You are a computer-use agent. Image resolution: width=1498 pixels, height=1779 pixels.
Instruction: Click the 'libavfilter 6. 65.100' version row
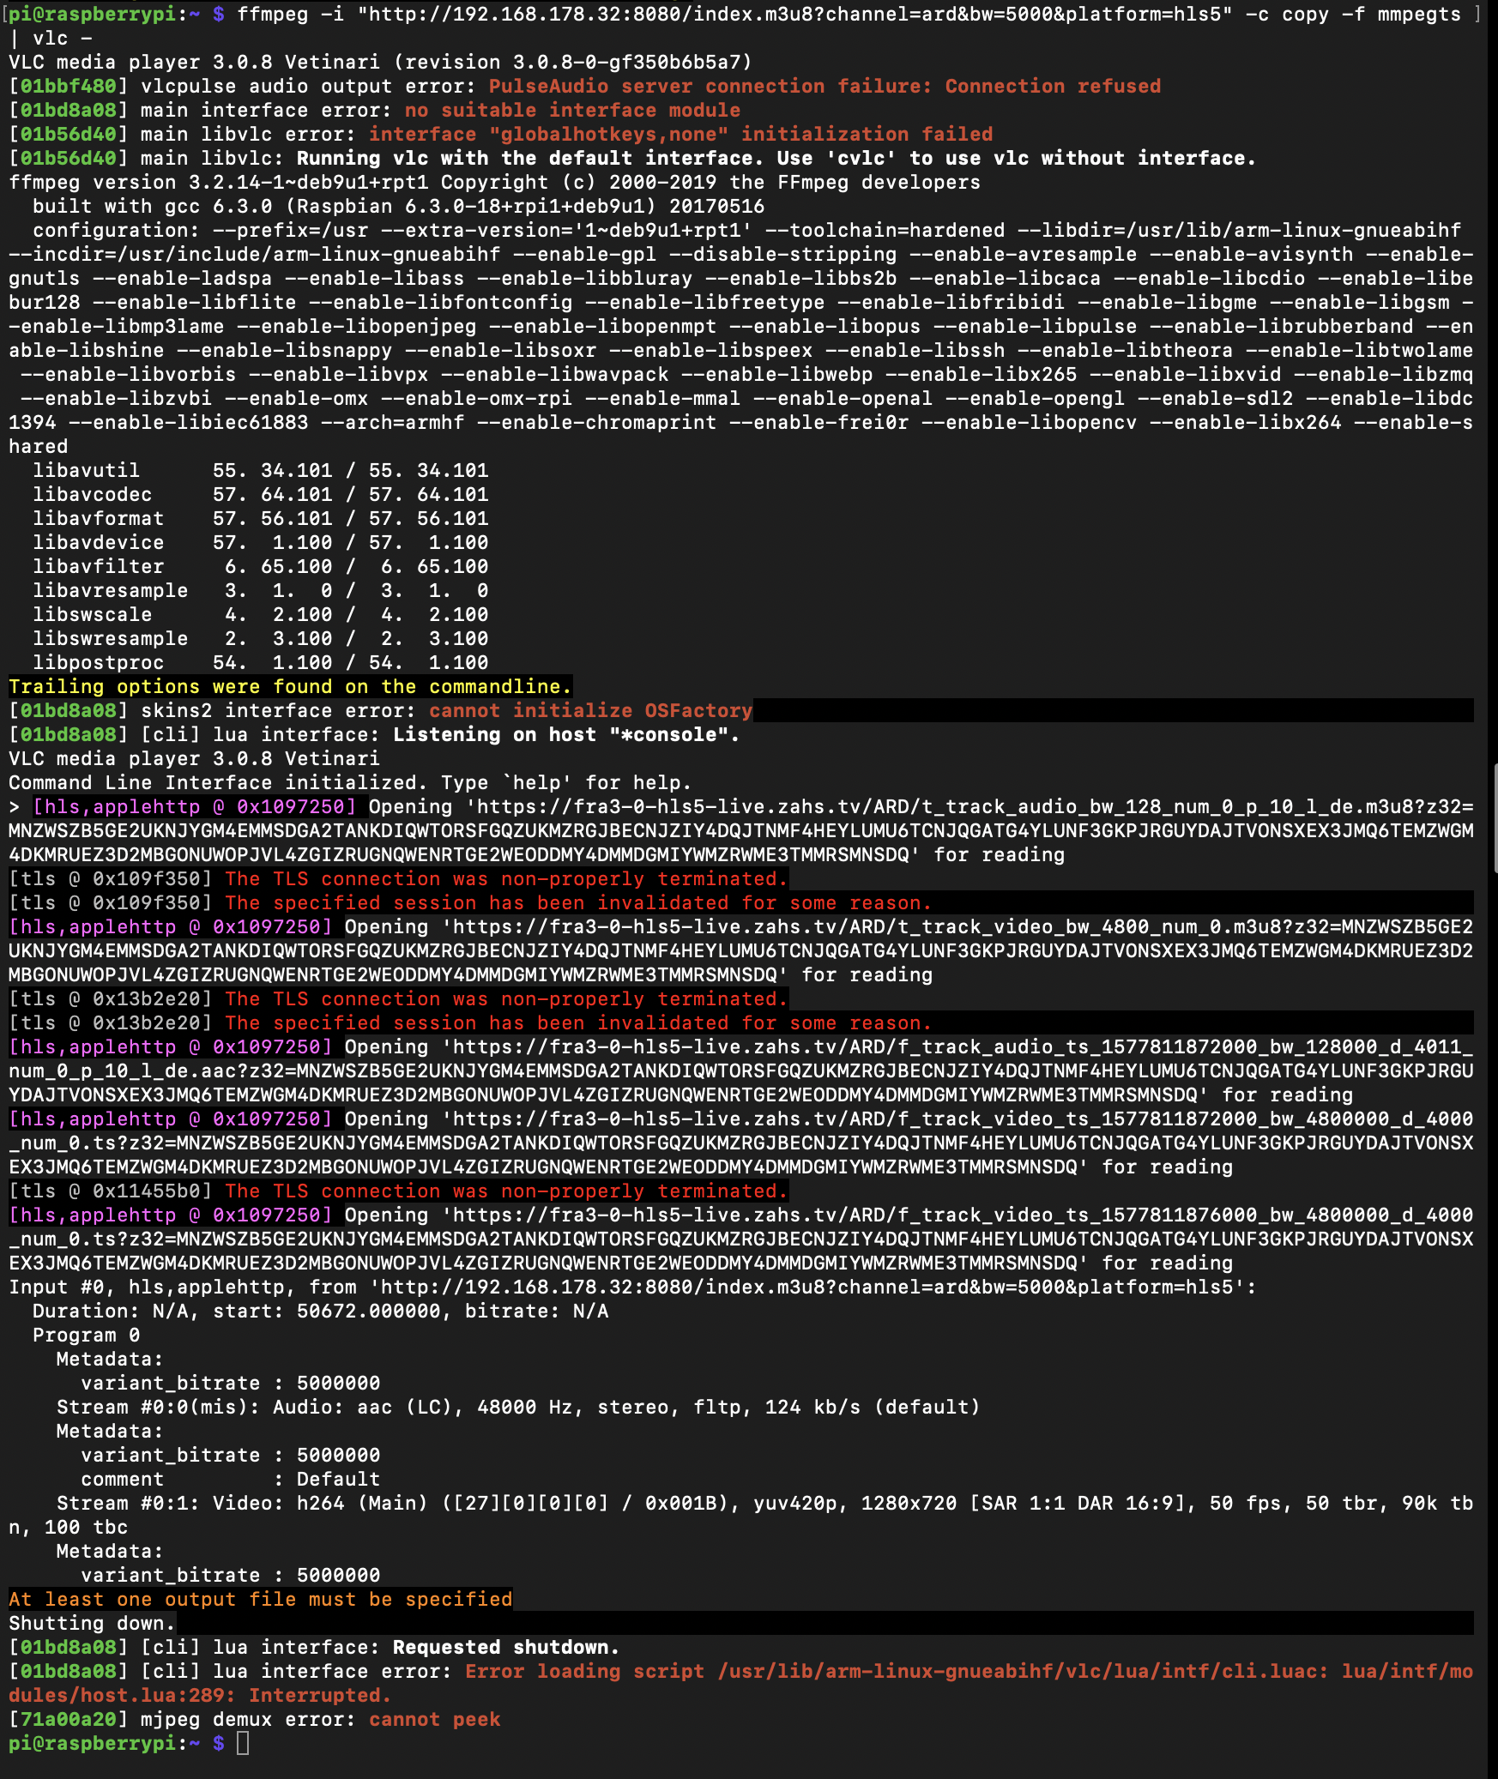(x=261, y=566)
